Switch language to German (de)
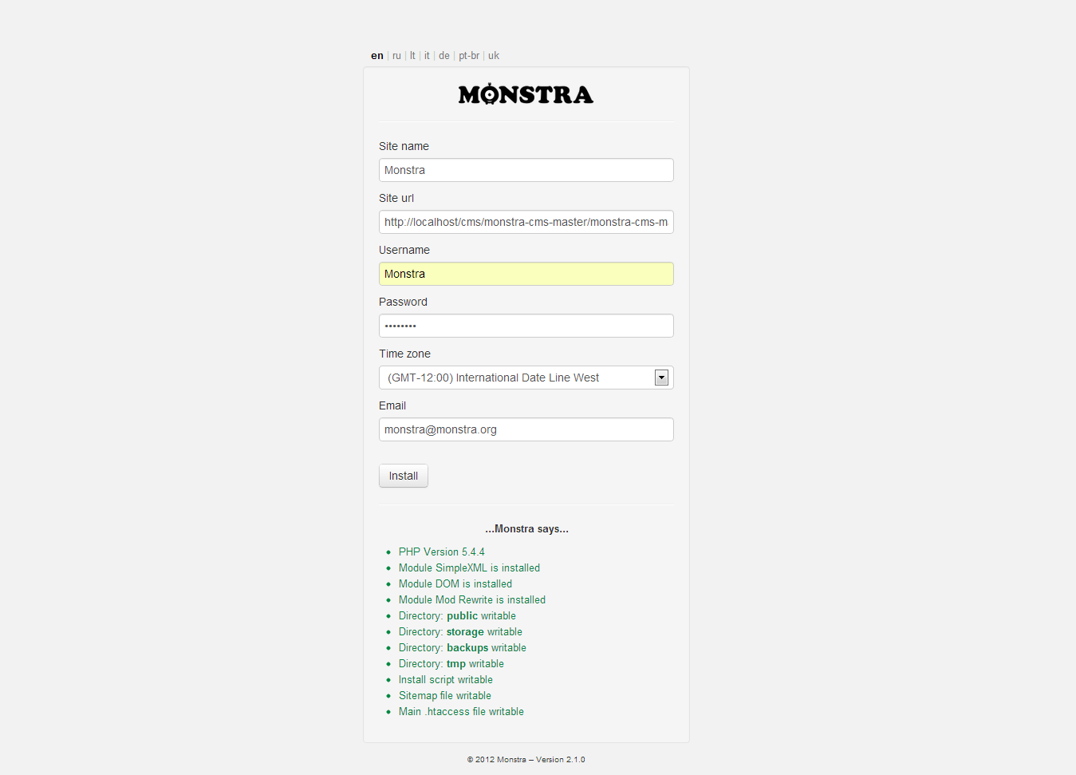Image resolution: width=1076 pixels, height=775 pixels. pos(444,56)
